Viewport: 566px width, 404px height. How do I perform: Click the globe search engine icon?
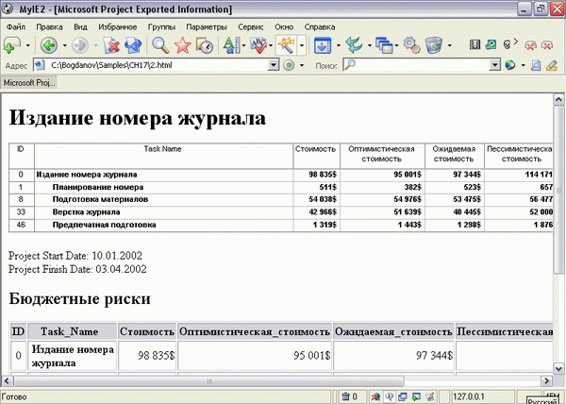tap(510, 65)
